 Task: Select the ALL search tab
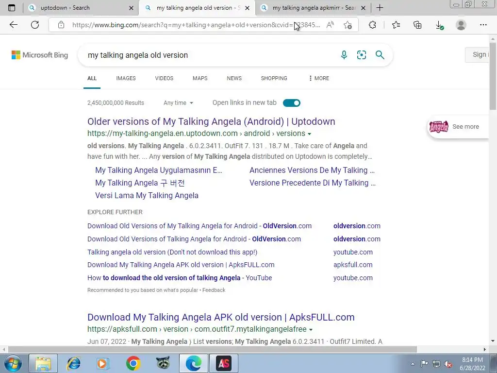92,78
